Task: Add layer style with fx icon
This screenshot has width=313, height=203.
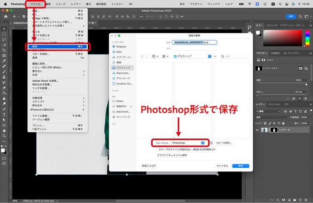Action: click(278, 200)
